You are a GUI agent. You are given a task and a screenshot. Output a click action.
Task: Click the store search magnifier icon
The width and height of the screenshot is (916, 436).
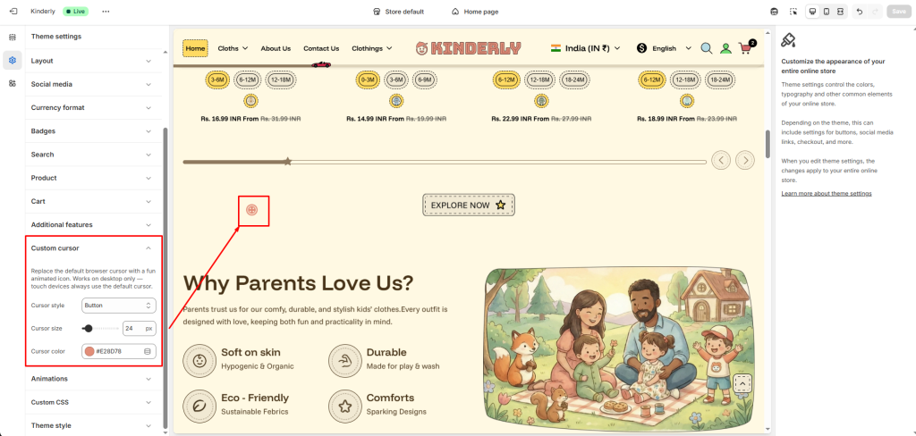707,48
